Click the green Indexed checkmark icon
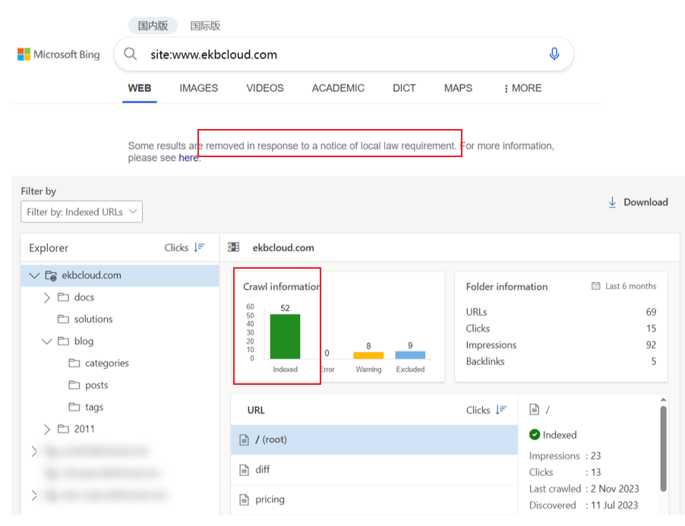The width and height of the screenshot is (685, 526). click(x=535, y=435)
